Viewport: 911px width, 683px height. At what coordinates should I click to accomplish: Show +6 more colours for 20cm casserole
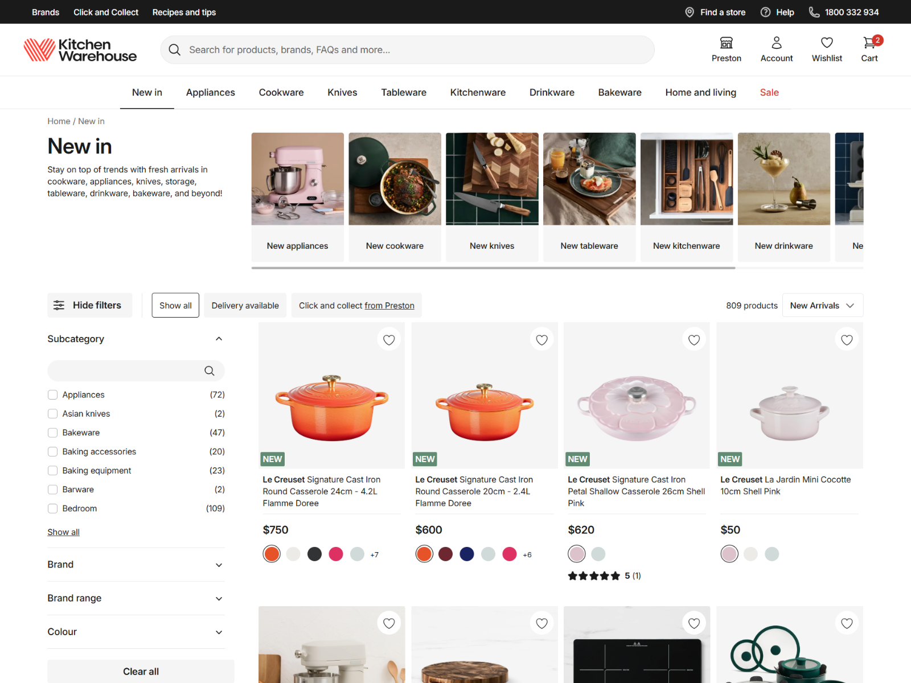pos(527,555)
